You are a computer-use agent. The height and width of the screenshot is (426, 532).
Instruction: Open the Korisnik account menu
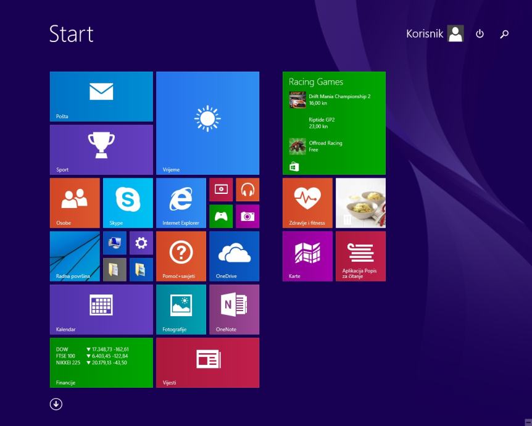click(434, 33)
